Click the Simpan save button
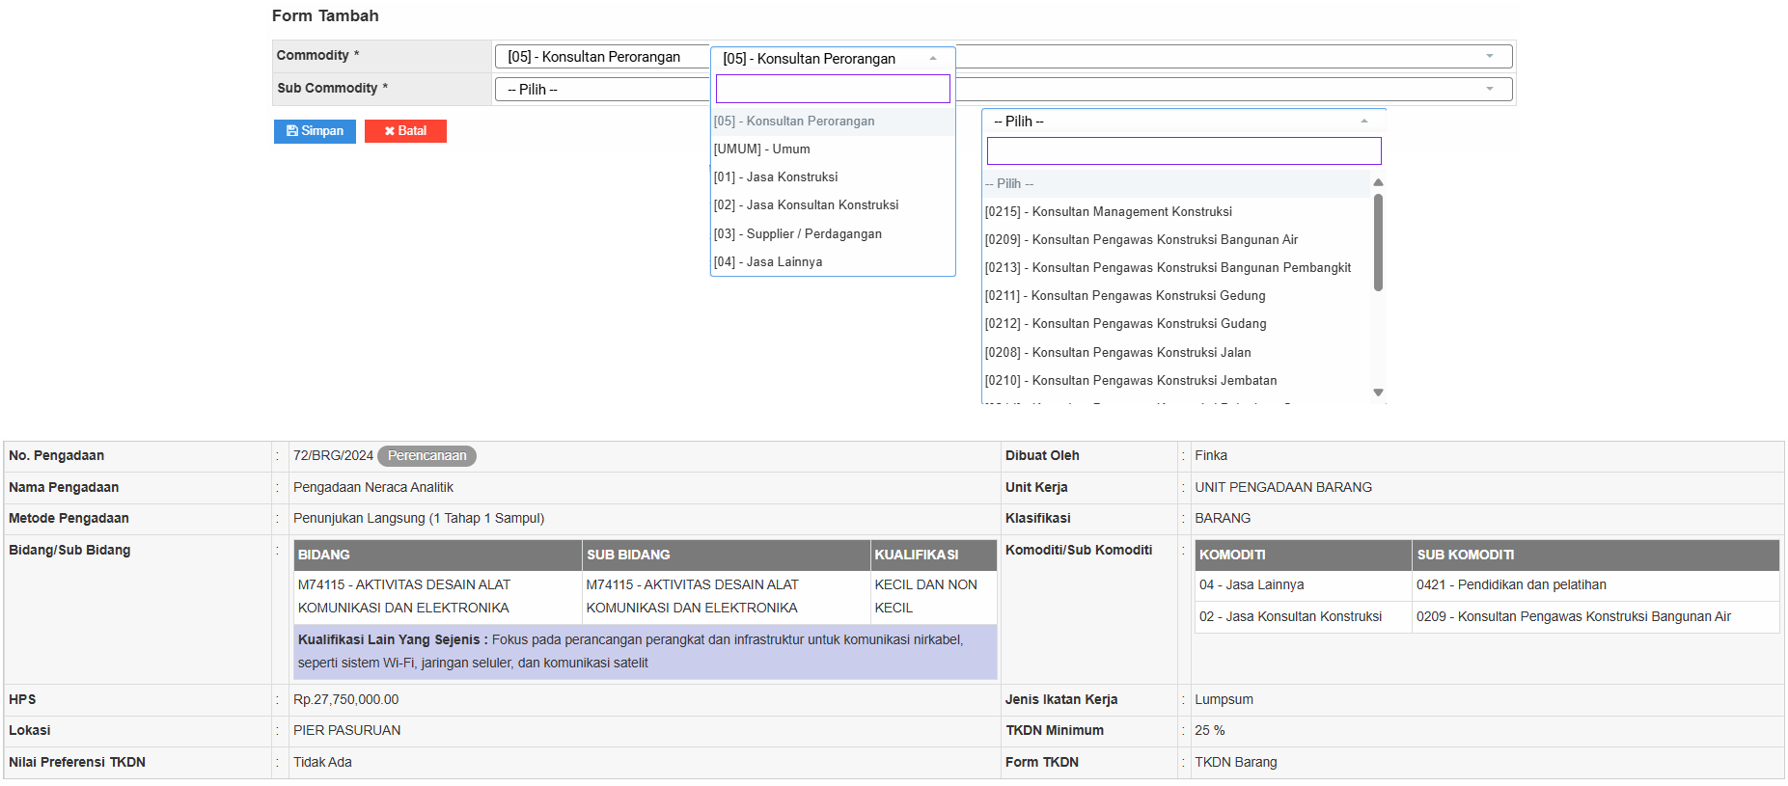The width and height of the screenshot is (1788, 786). 315,131
